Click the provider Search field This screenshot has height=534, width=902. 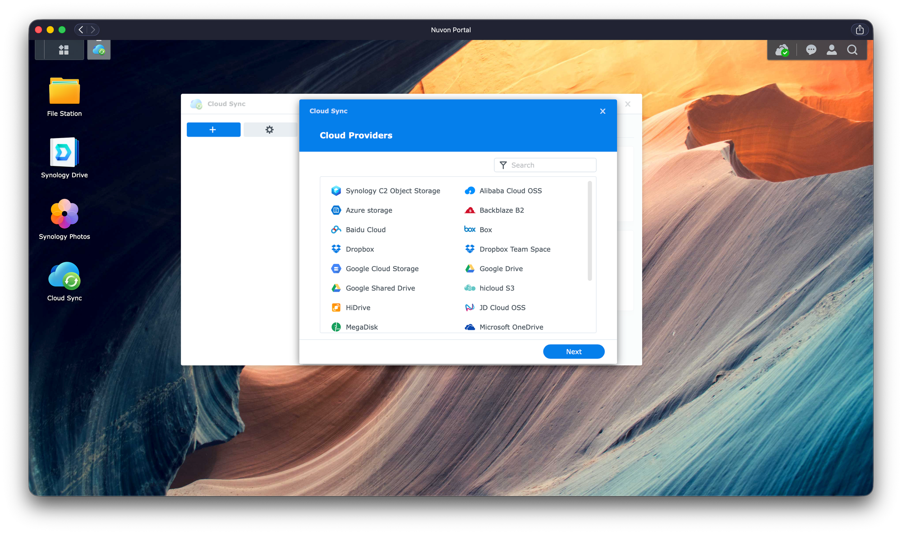(551, 165)
